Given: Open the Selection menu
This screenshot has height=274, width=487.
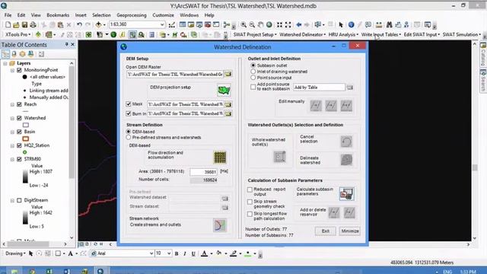Looking at the screenshot, I should tap(101, 15).
